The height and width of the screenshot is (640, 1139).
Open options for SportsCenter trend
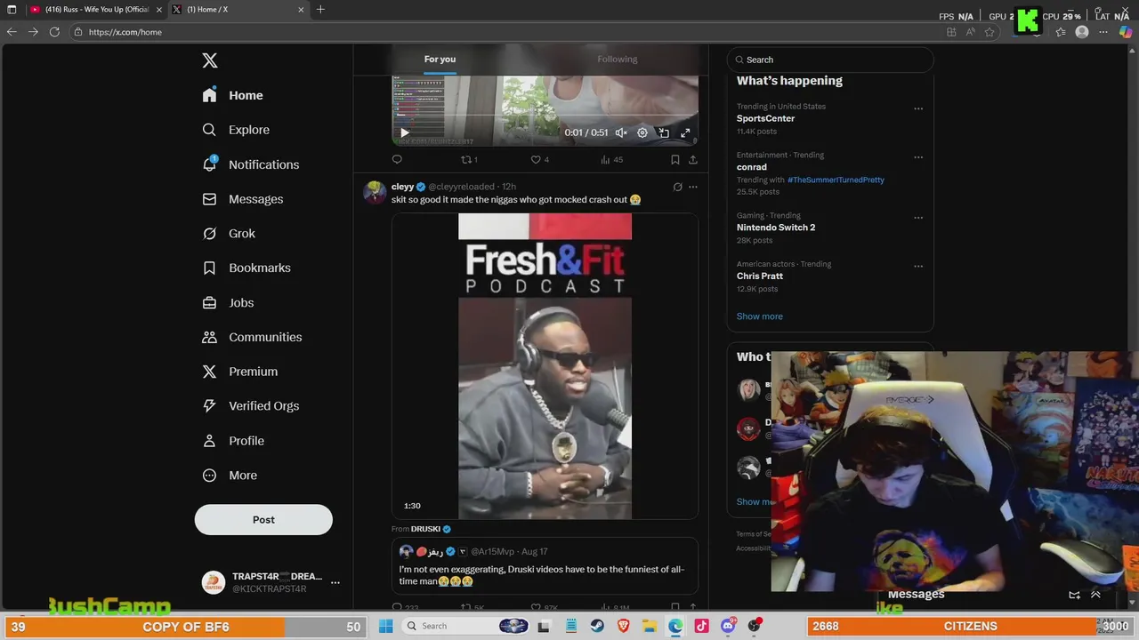pos(918,109)
